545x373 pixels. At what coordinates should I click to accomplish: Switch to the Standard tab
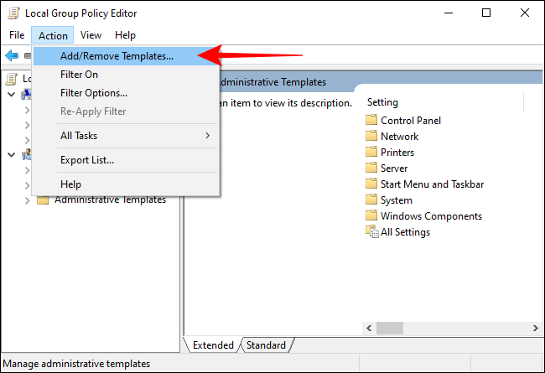pos(266,345)
